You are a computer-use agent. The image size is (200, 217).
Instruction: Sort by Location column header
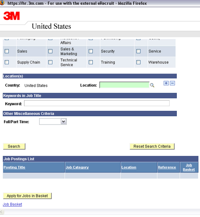point(129,167)
